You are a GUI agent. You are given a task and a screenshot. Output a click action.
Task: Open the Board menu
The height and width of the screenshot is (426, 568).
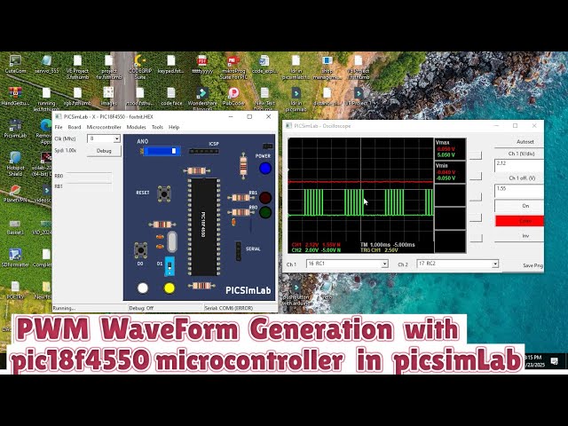coord(75,127)
